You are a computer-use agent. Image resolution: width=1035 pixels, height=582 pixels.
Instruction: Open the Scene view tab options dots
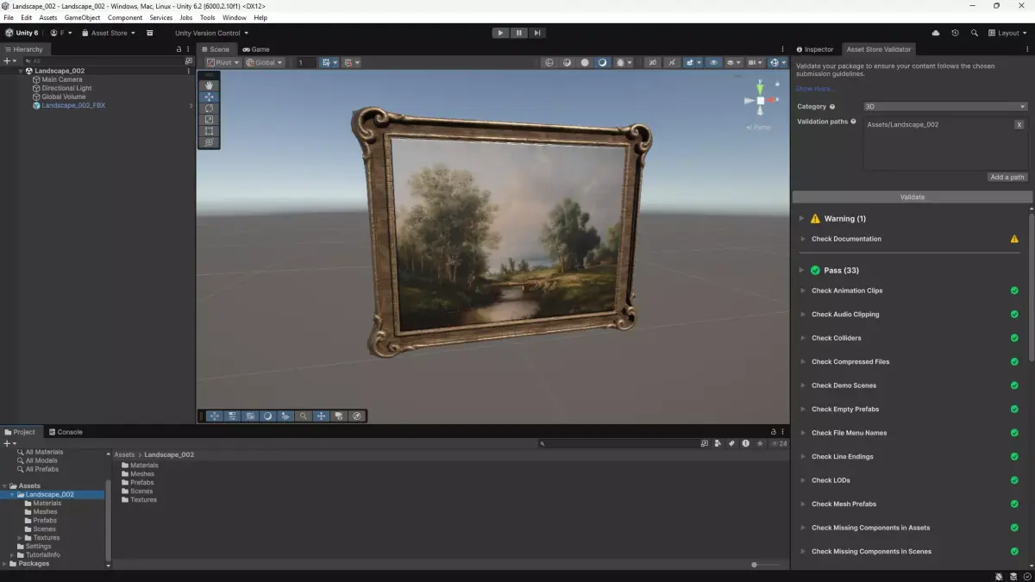[x=783, y=49]
